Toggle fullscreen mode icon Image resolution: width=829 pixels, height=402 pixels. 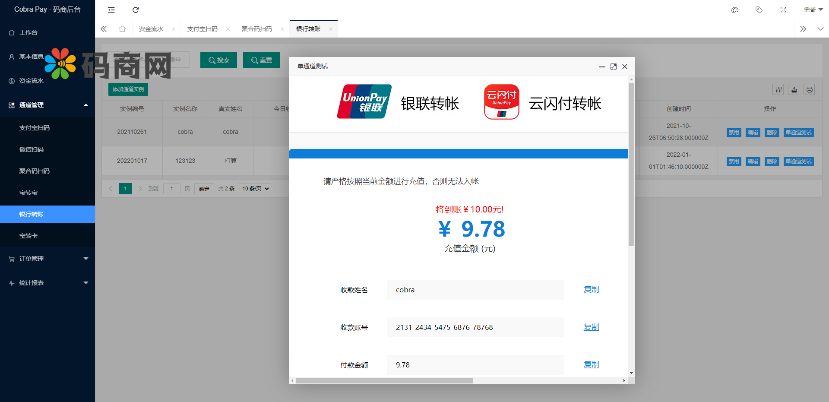click(783, 10)
